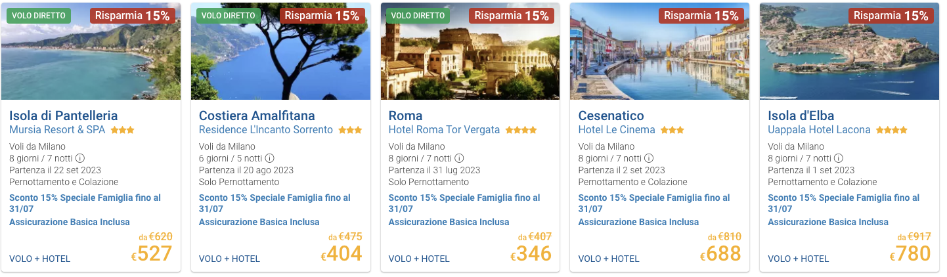The image size is (947, 277).
Task: Open the Cesenatico canal photo
Action: (659, 51)
